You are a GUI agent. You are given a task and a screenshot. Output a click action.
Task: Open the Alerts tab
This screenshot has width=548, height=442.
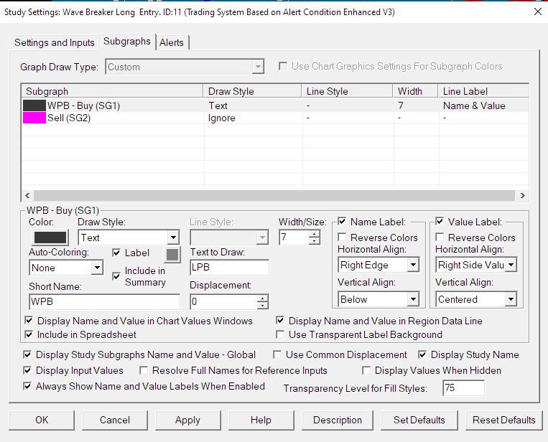pos(172,42)
